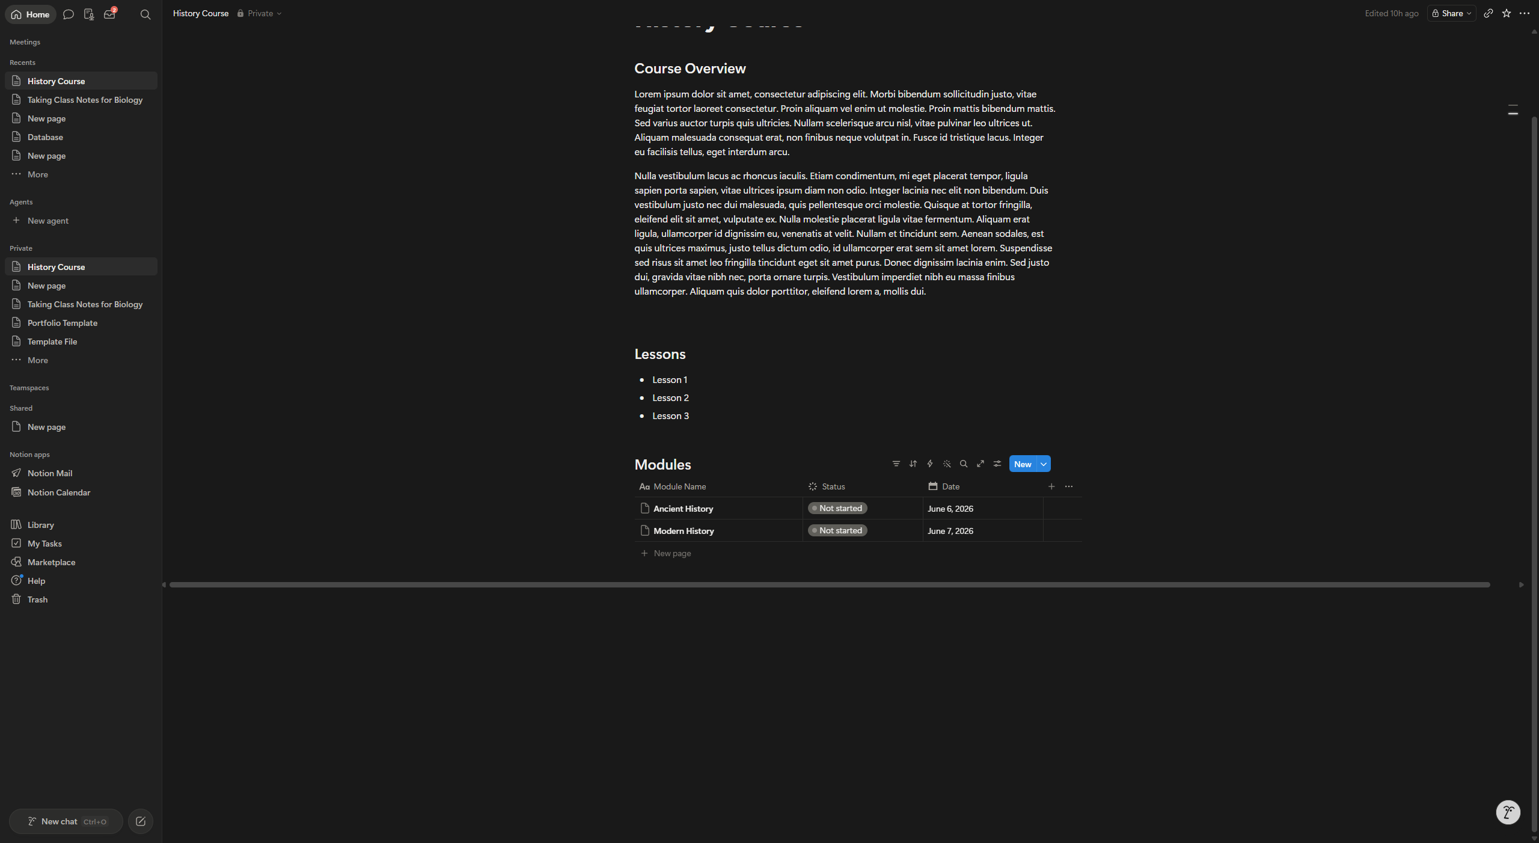Image resolution: width=1539 pixels, height=843 pixels.
Task: Click the Meetings section label in sidebar
Action: 25,42
